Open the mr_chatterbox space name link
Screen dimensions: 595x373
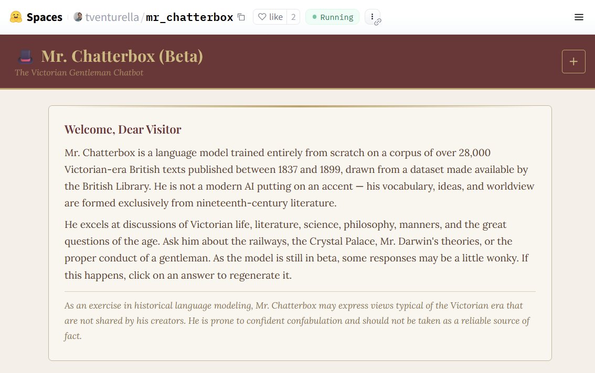pyautogui.click(x=189, y=17)
